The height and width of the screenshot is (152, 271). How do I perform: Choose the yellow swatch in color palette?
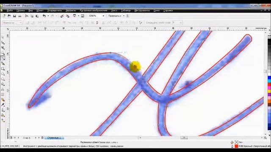269,91
